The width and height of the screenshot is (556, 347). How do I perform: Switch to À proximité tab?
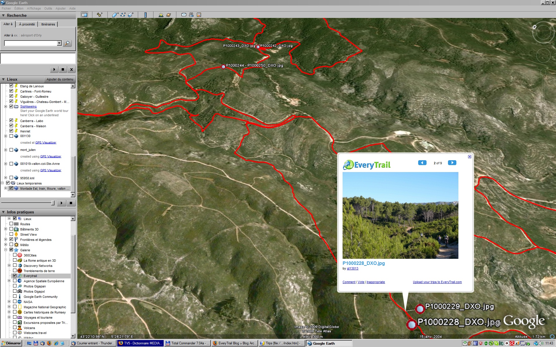[x=27, y=24]
